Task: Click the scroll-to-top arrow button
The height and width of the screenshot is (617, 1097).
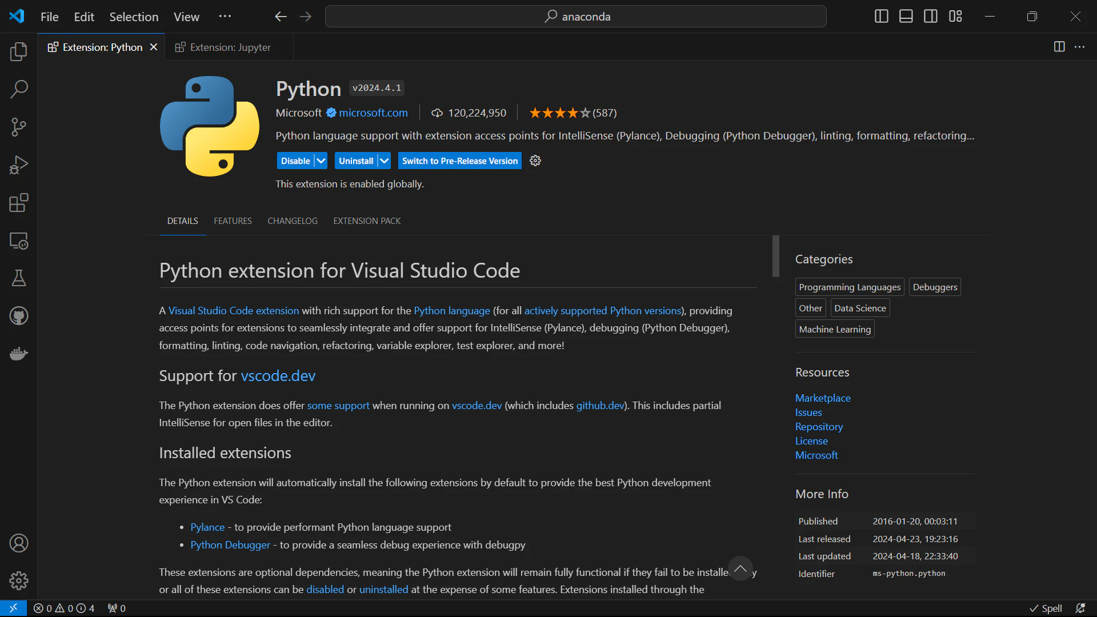Action: tap(740, 568)
